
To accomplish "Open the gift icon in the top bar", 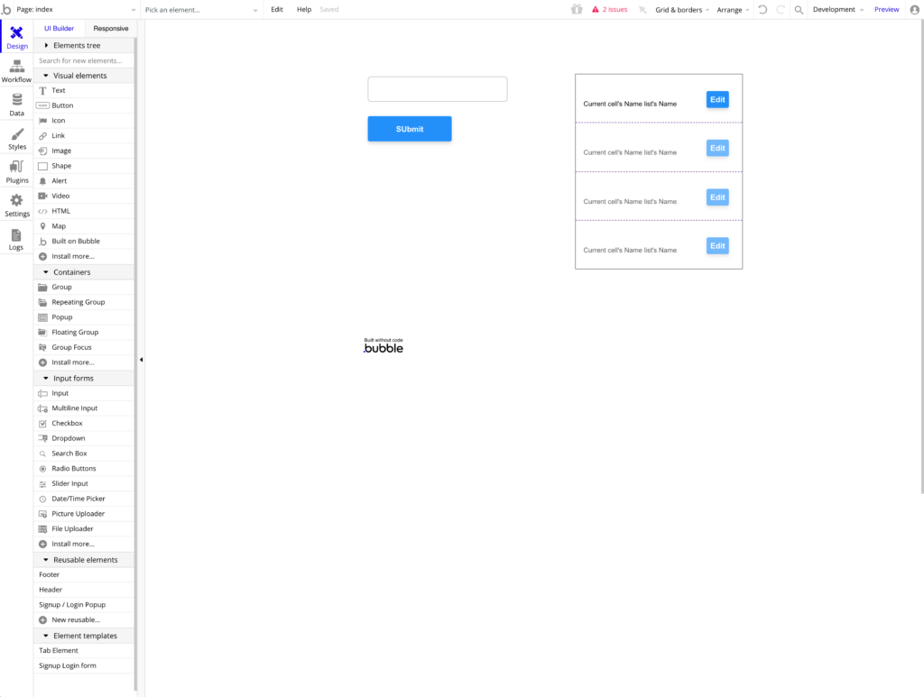I will (577, 10).
